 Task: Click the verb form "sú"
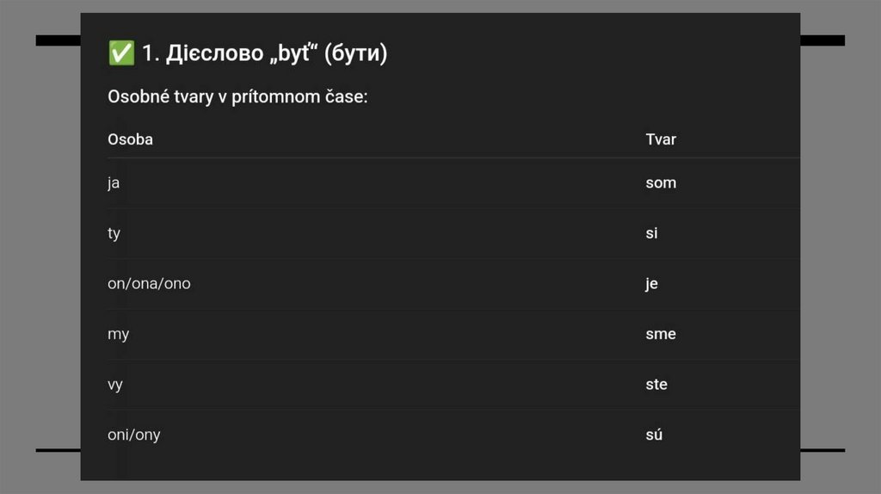click(x=654, y=435)
